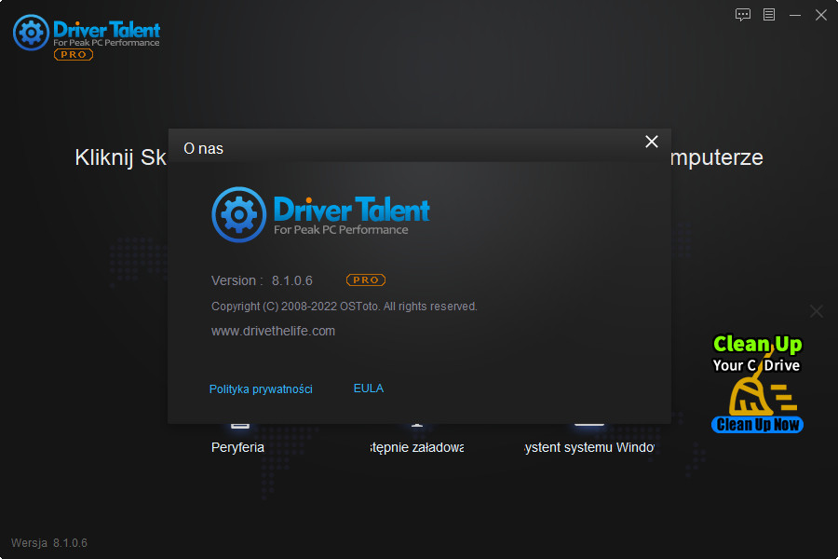Click the Clean Up Now button

point(757,425)
